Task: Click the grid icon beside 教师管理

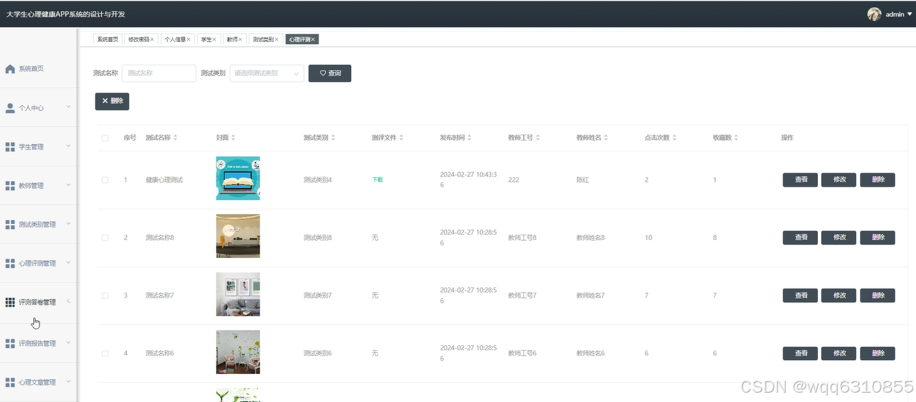Action: point(10,185)
